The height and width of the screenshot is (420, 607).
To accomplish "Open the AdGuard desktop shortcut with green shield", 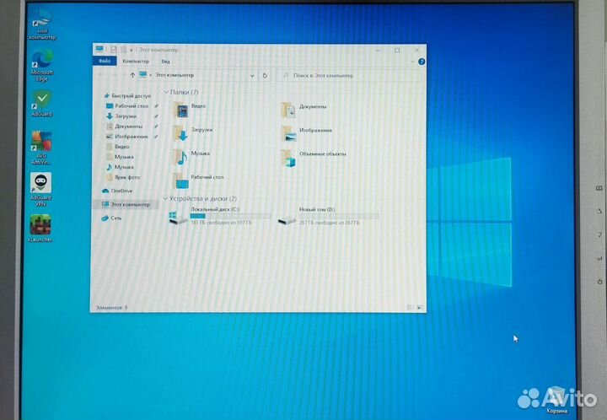I will click(x=42, y=104).
